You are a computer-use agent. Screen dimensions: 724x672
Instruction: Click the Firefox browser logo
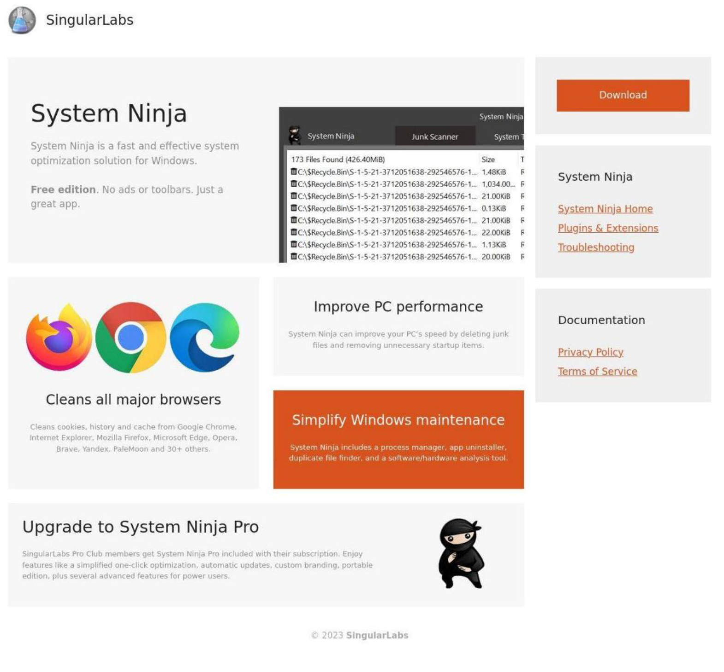[59, 337]
